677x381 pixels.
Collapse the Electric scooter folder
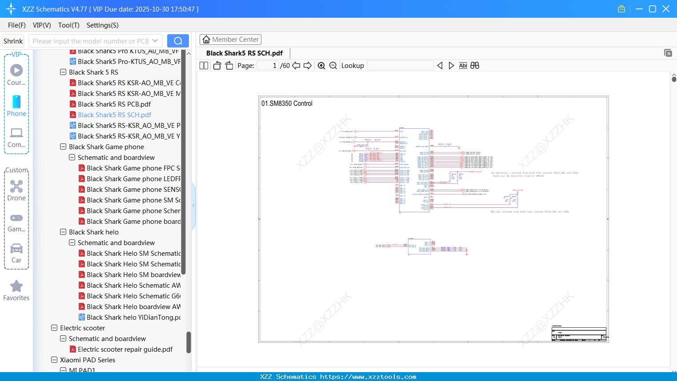click(x=54, y=328)
